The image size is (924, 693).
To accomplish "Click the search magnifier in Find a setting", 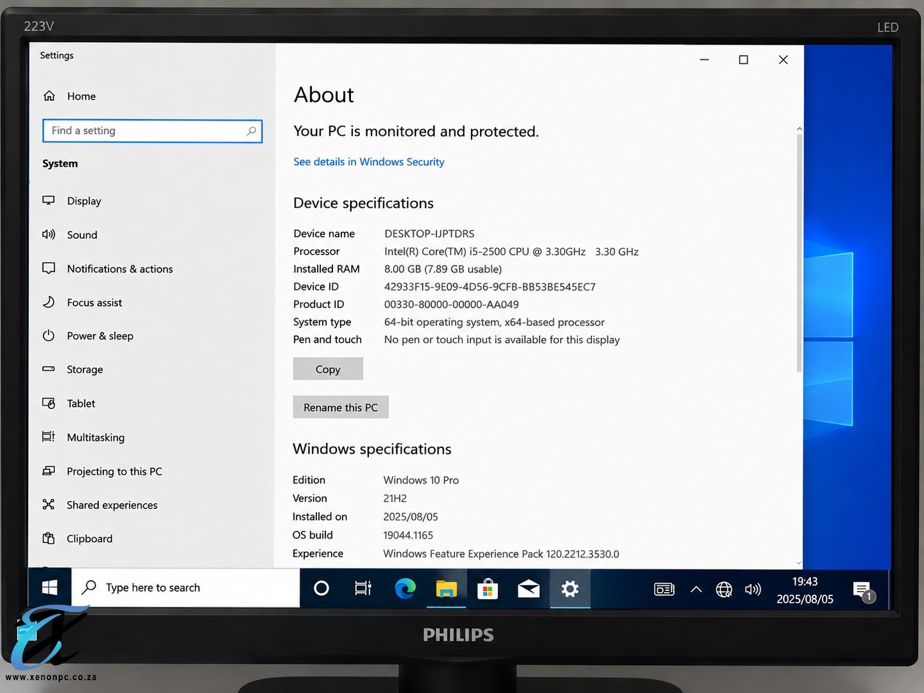I will 251,131.
